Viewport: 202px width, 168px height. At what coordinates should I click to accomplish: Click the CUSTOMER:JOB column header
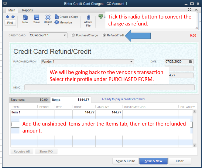pos(135,107)
